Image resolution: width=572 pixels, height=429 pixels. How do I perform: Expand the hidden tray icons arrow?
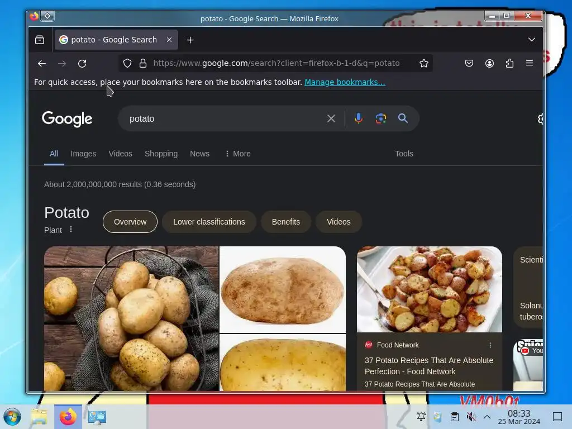(487, 417)
